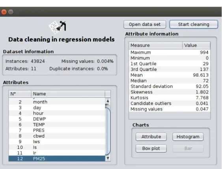Click the disabled Bar chart button
Image resolution: width=222 pixels, height=169 pixels.
tap(188, 149)
